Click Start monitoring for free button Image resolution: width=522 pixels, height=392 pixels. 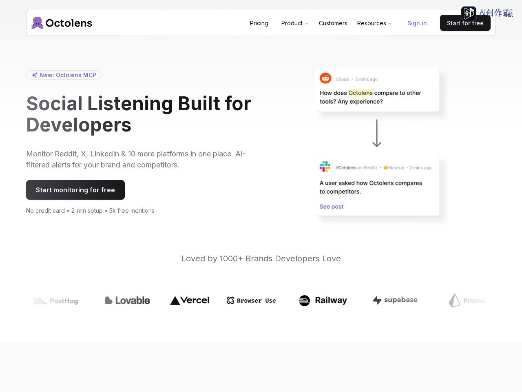click(x=75, y=190)
